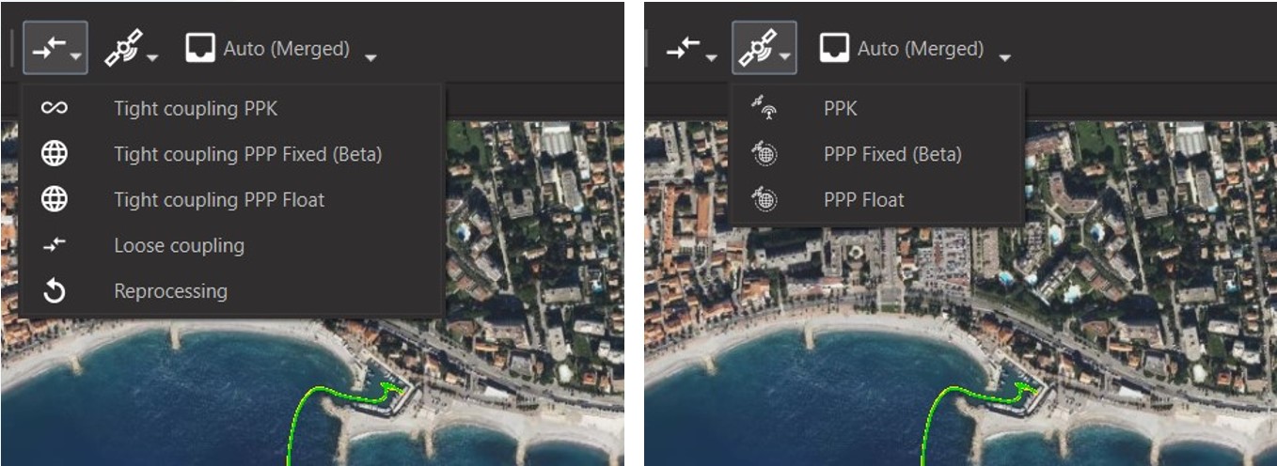Click satellite antenna icon beside PPK
The image size is (1277, 466).
(764, 109)
